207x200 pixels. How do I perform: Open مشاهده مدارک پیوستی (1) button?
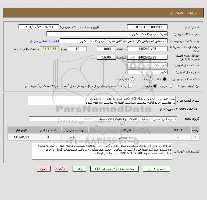coord(115,169)
